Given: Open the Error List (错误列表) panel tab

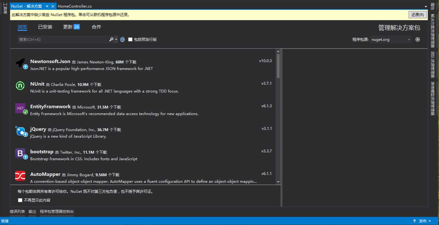Looking at the screenshot, I should (17, 212).
